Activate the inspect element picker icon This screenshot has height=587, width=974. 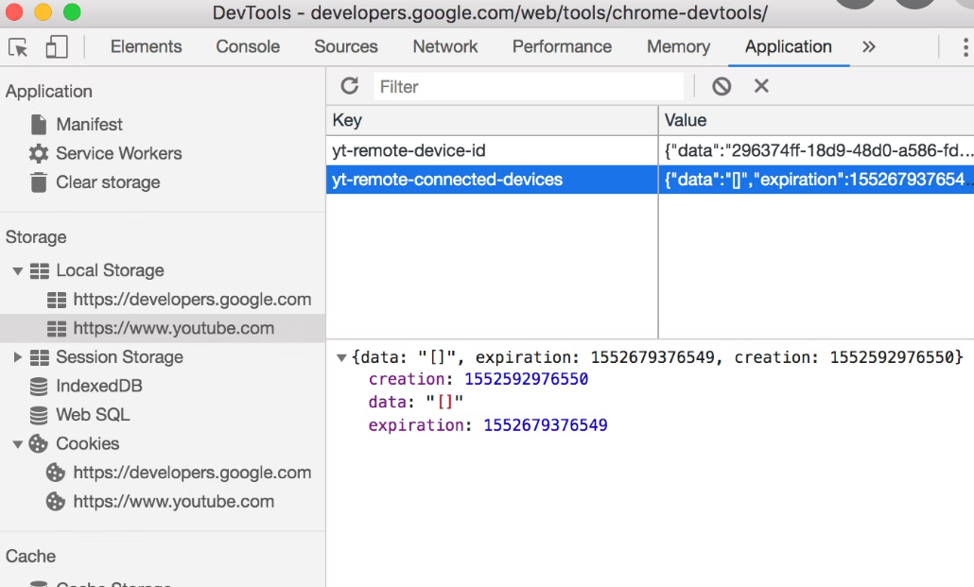18,47
